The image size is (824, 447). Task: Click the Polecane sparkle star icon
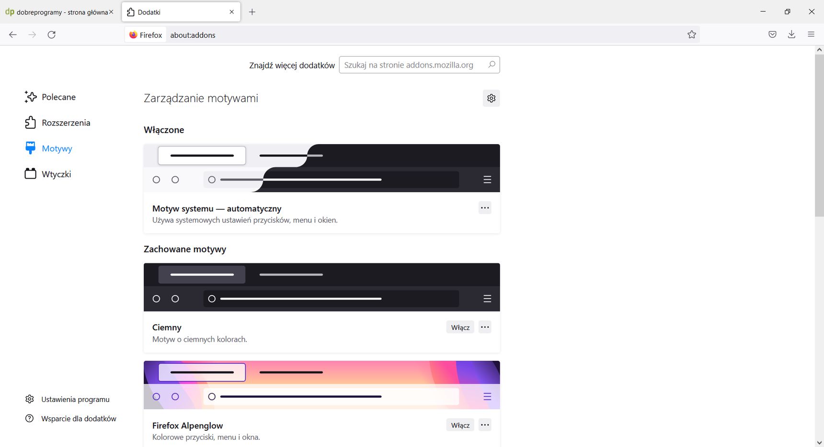[x=30, y=97]
